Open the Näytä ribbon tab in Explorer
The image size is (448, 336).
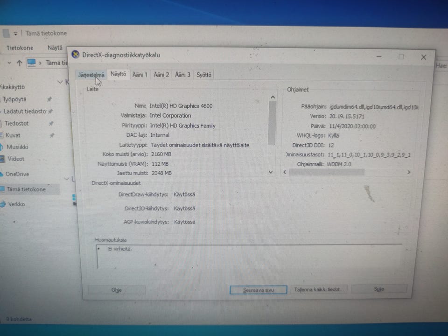55,48
